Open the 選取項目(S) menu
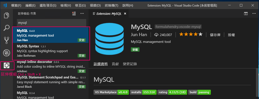Image resolution: width=259 pixels, height=99 pixels. 48,6
